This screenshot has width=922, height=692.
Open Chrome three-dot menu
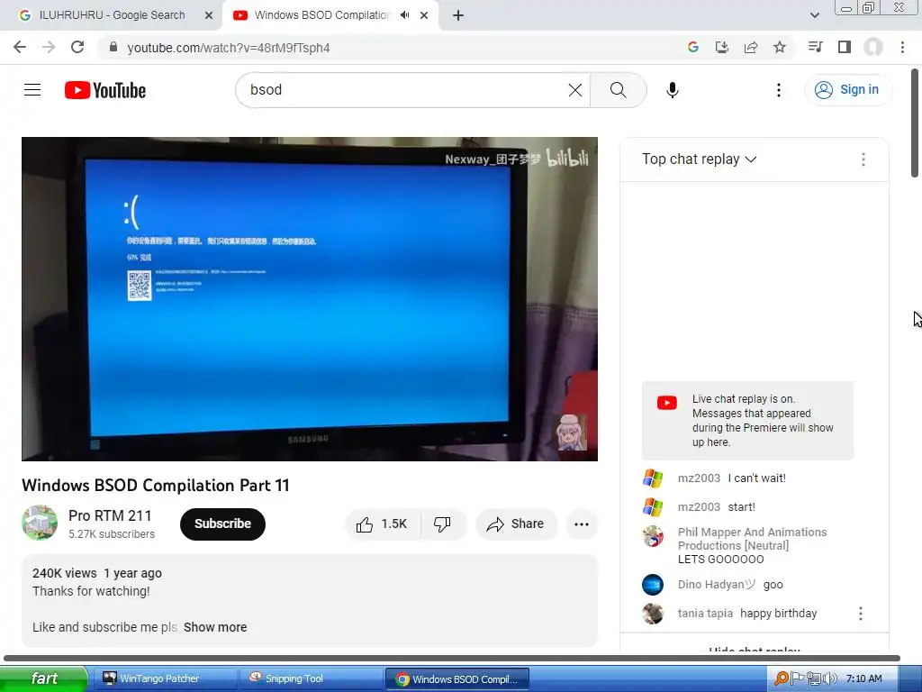click(x=902, y=47)
